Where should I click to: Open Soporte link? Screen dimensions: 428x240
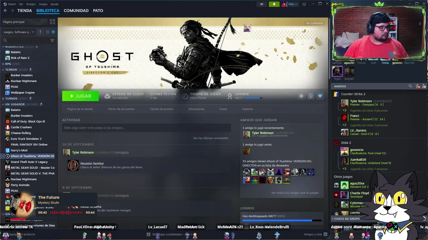click(247, 109)
